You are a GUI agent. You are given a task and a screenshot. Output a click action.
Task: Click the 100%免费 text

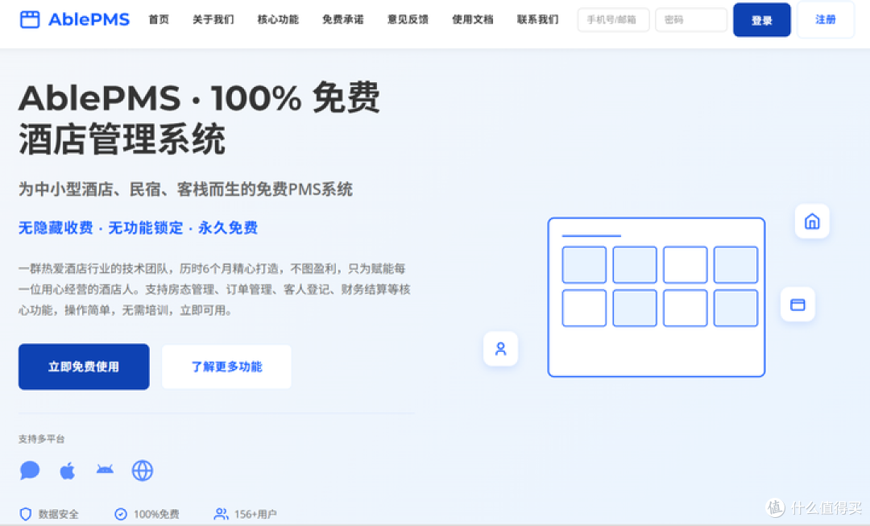pyautogui.click(x=156, y=515)
